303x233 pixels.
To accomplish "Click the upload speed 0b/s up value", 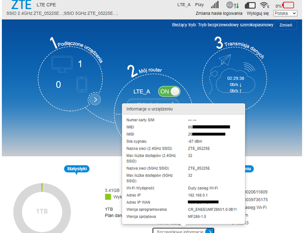I will [236, 90].
